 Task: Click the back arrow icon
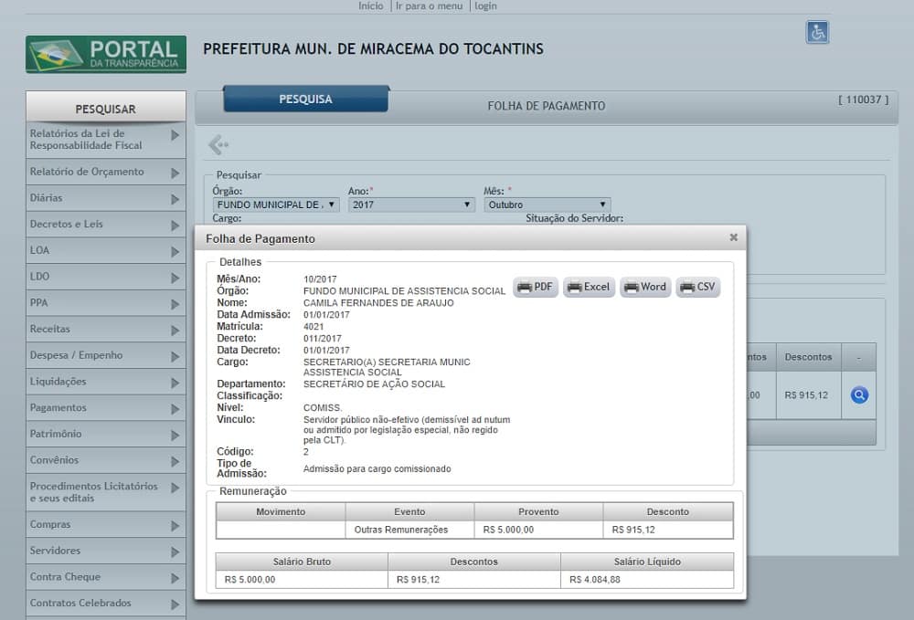[x=218, y=144]
